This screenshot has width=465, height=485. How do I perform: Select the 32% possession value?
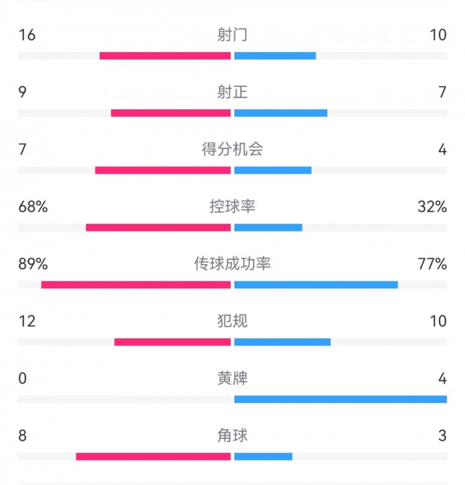(x=432, y=207)
